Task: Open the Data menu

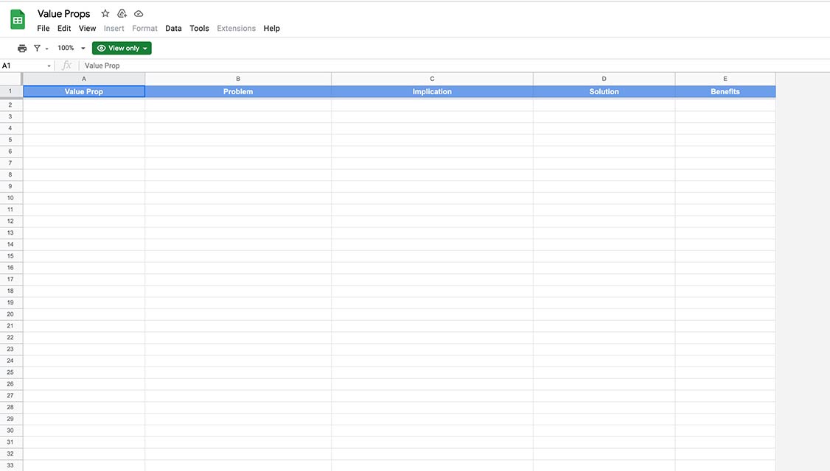Action: coord(173,28)
